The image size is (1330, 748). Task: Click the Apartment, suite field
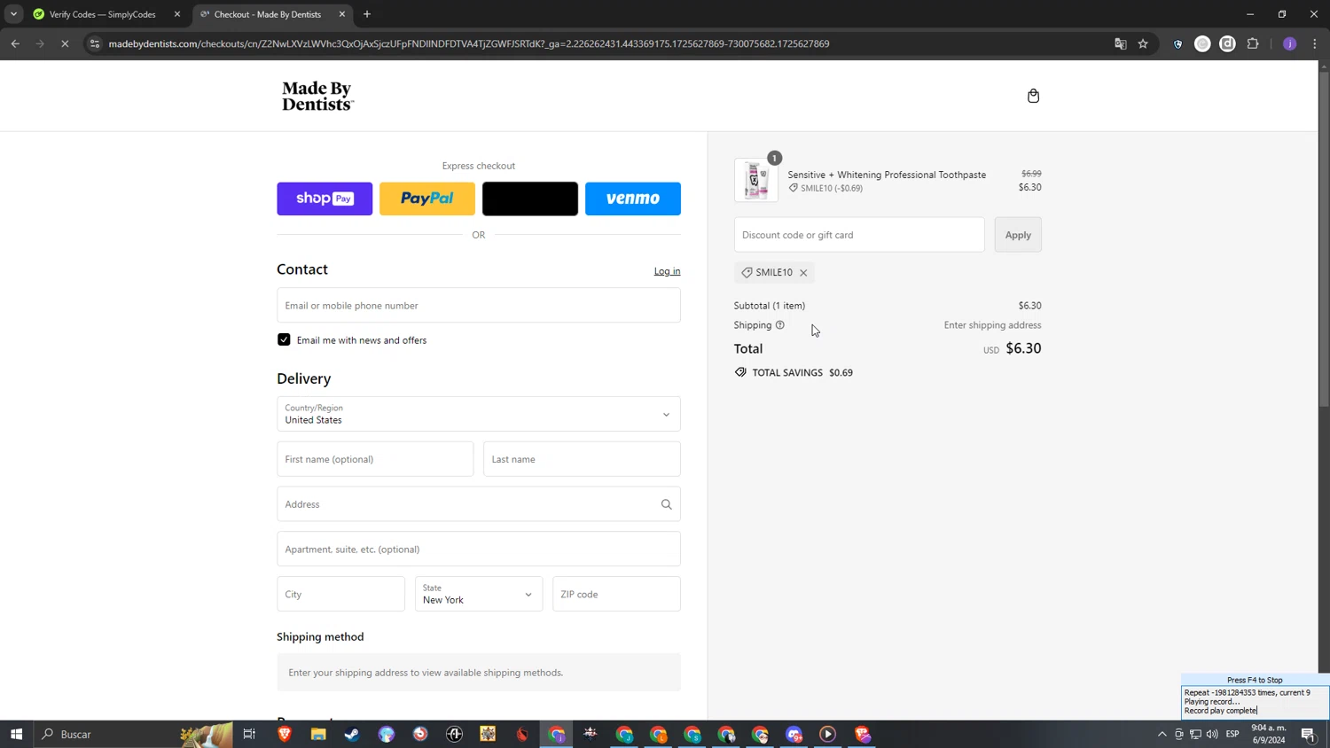click(479, 549)
